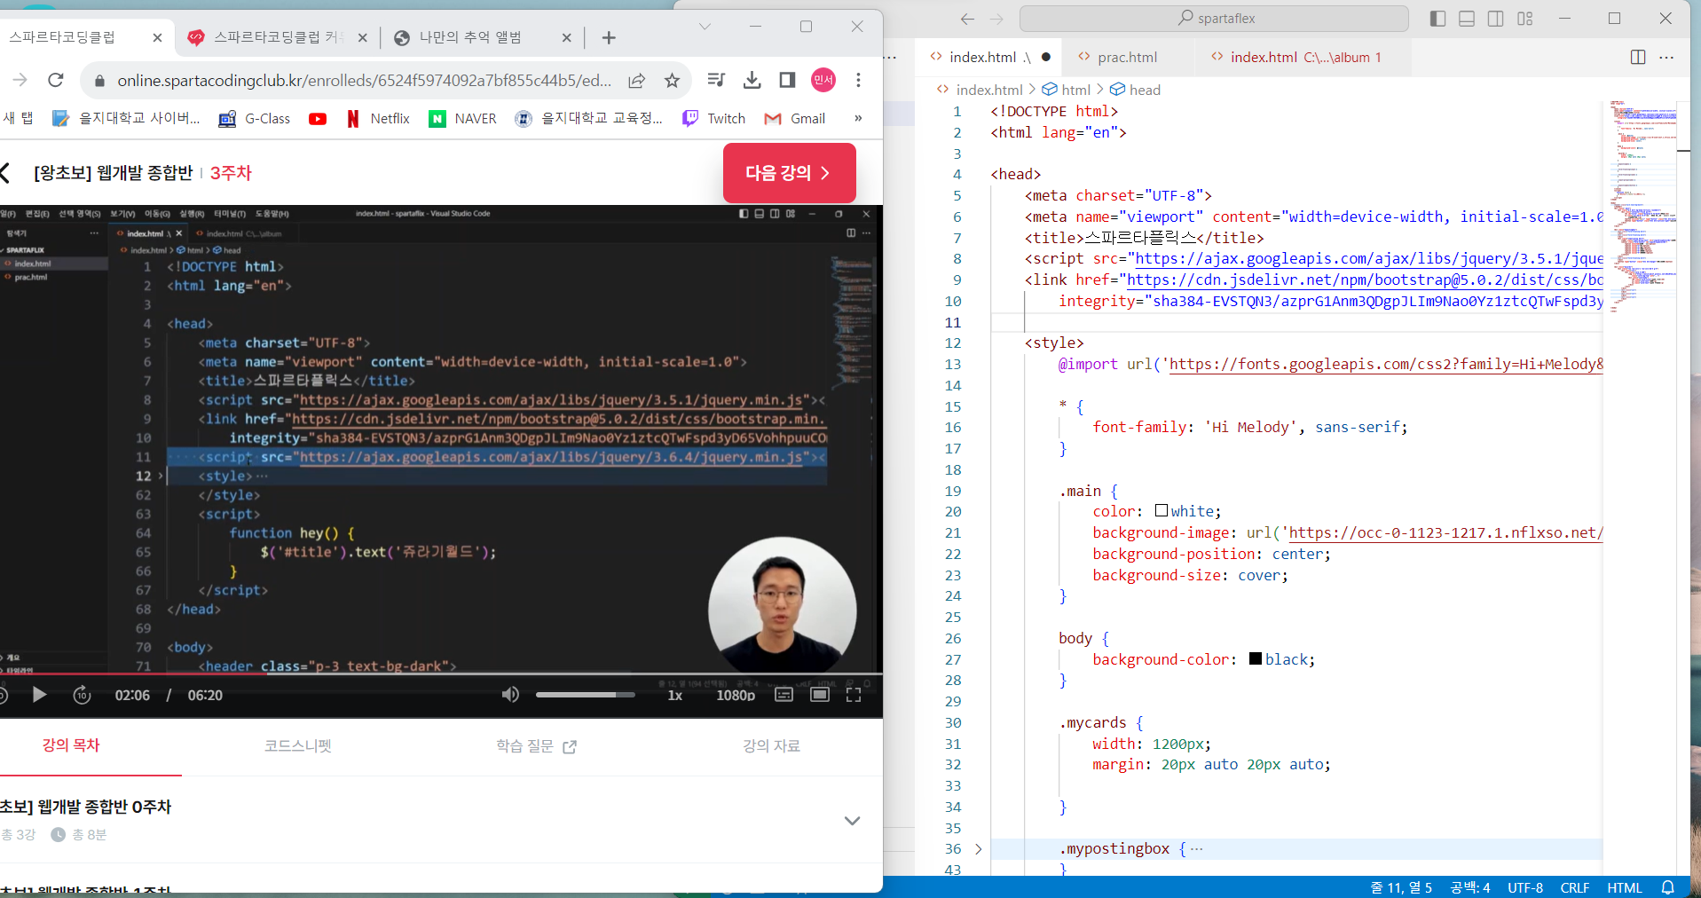Toggle video subtitles
The image size is (1701, 898).
click(x=784, y=695)
